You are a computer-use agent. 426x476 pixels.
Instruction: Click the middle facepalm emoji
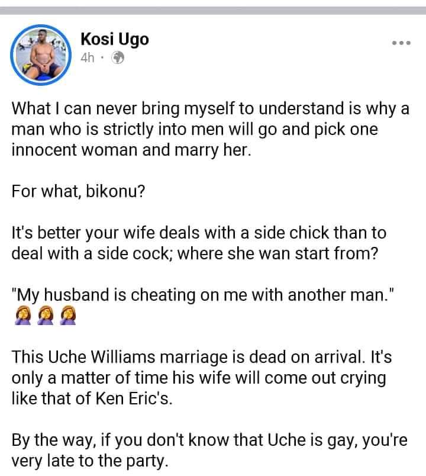click(46, 316)
